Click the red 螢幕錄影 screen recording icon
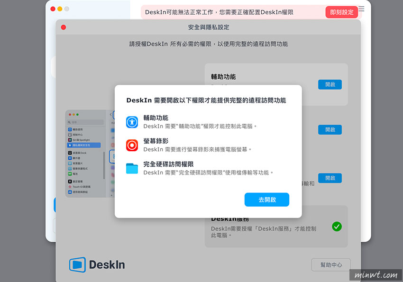The image size is (403, 282). point(133,145)
